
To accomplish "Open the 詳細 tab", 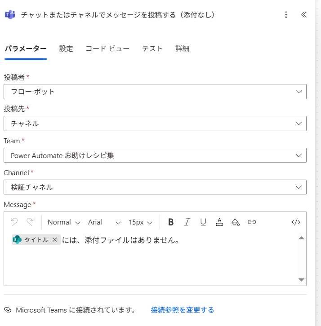I will pyautogui.click(x=183, y=48).
